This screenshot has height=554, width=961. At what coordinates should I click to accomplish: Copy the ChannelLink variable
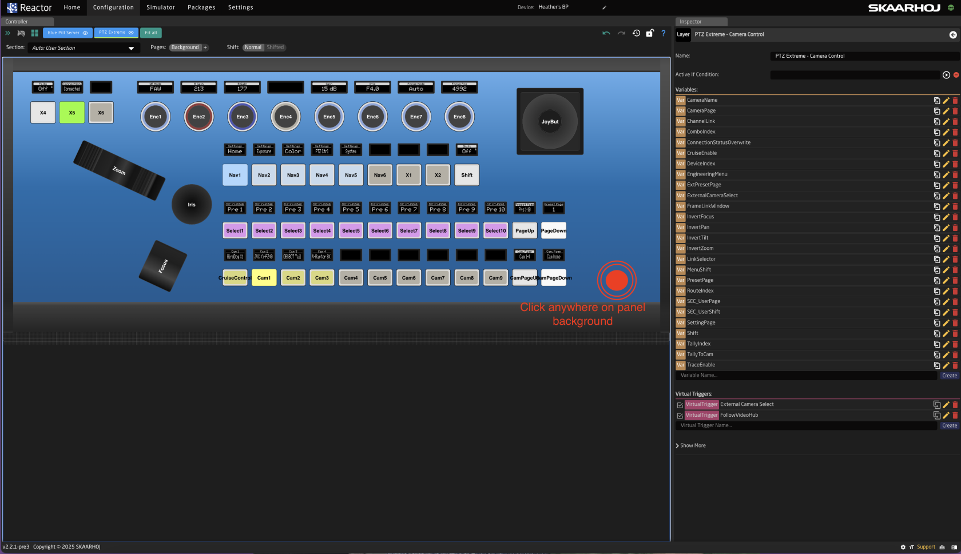pos(937,122)
